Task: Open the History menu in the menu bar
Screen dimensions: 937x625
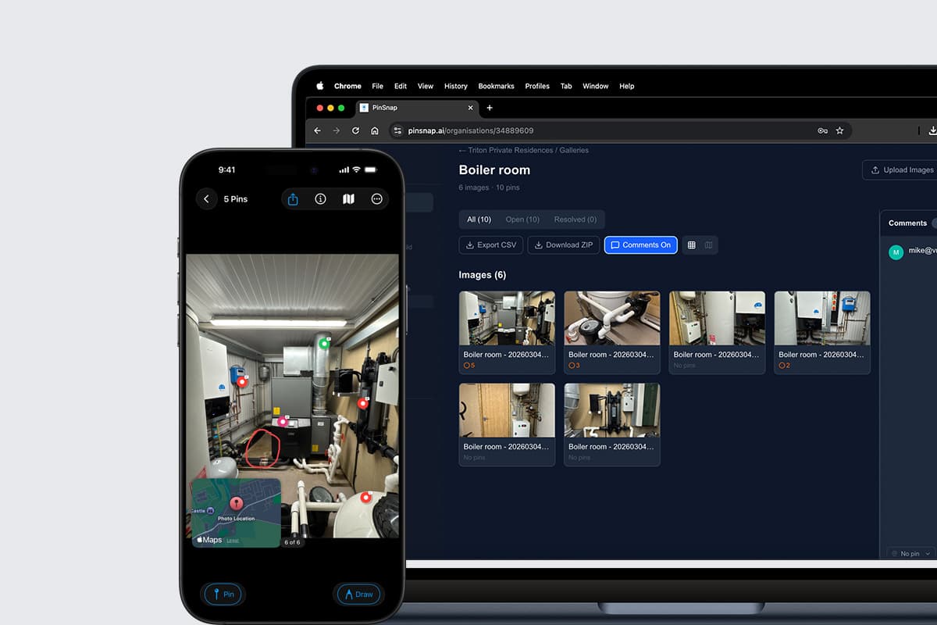Action: point(455,86)
